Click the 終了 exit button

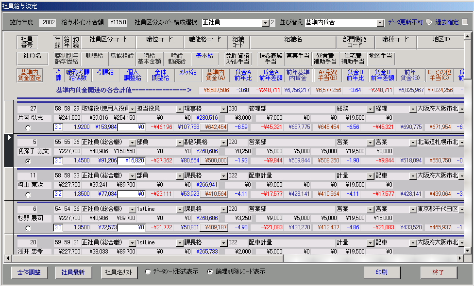pos(438,272)
